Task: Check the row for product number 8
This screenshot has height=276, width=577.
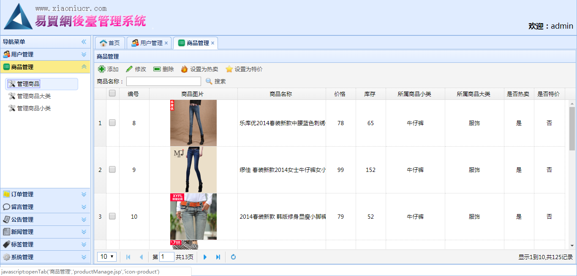Action: (x=112, y=123)
